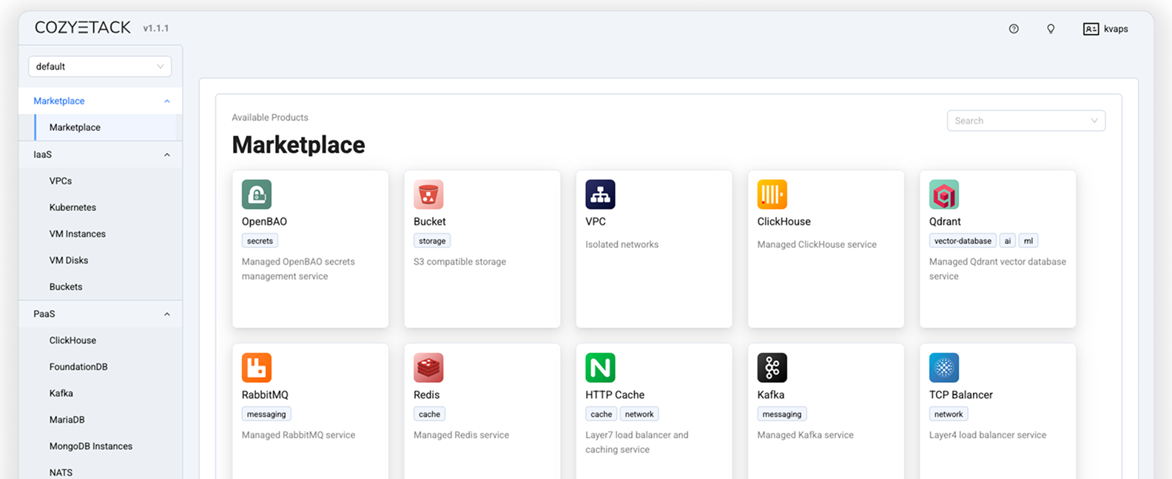Click the ClickHouse product icon
The height and width of the screenshot is (479, 1172).
tap(772, 194)
